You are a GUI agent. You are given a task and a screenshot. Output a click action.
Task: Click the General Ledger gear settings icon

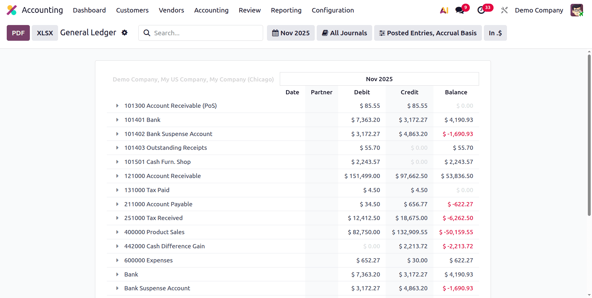pos(124,33)
